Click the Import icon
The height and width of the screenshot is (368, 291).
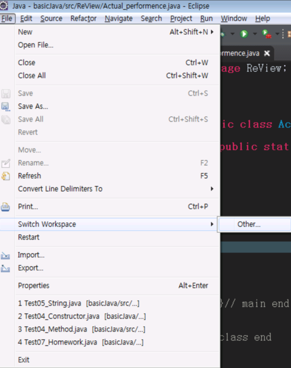(5, 255)
